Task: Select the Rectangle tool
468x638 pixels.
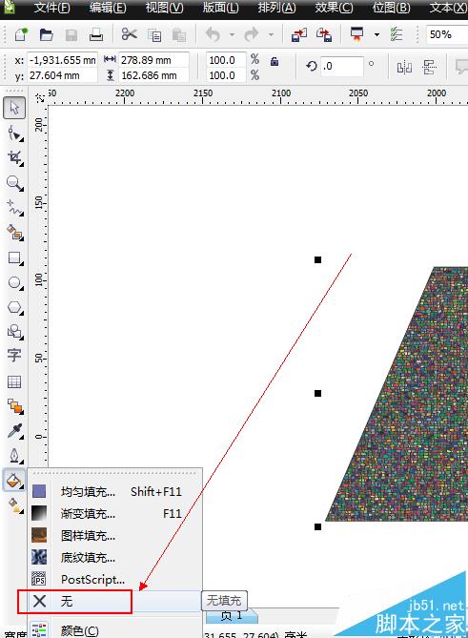Action: pos(15,258)
